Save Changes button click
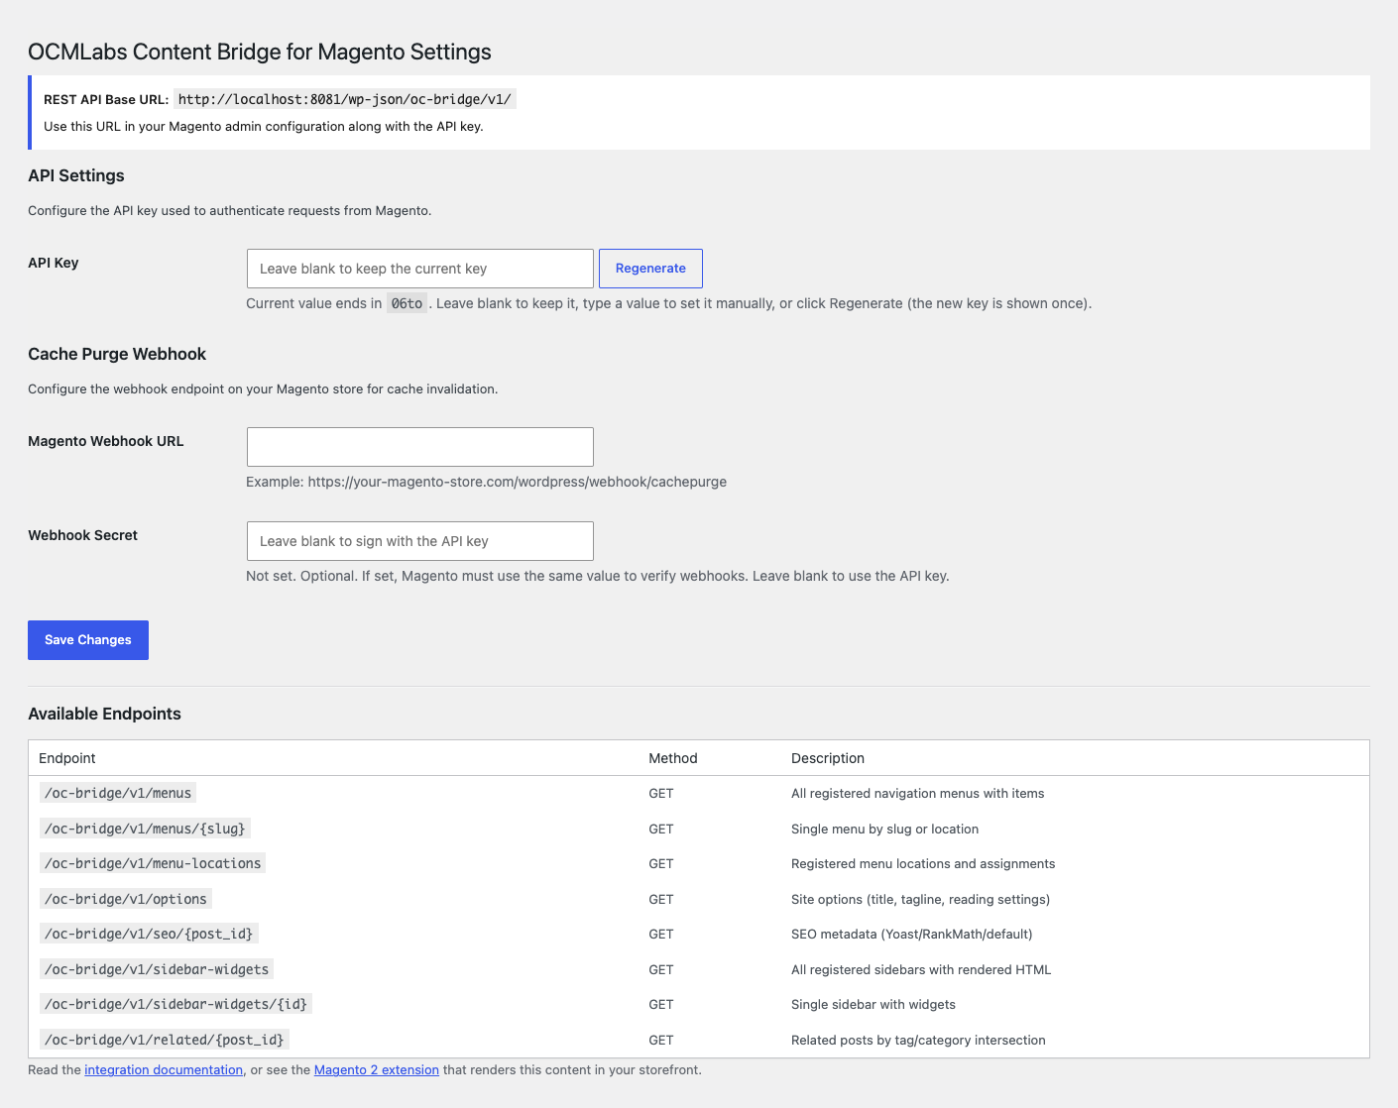Viewport: 1398px width, 1108px height. pos(88,640)
